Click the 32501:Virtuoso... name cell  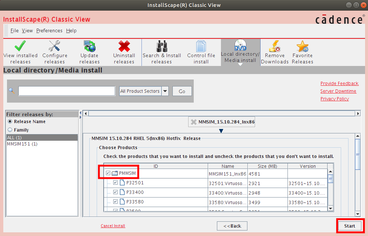click(228, 183)
